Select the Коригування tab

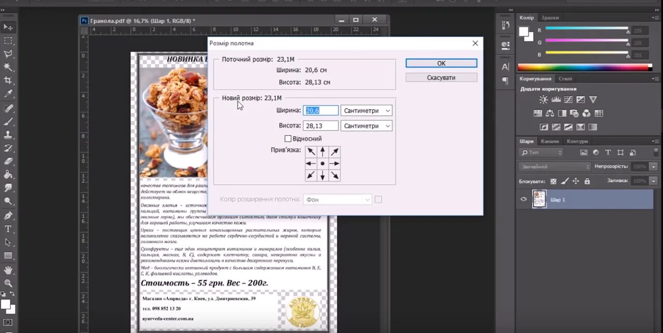536,78
